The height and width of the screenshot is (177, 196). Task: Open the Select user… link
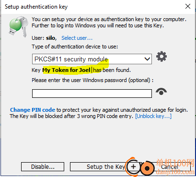click(x=77, y=38)
